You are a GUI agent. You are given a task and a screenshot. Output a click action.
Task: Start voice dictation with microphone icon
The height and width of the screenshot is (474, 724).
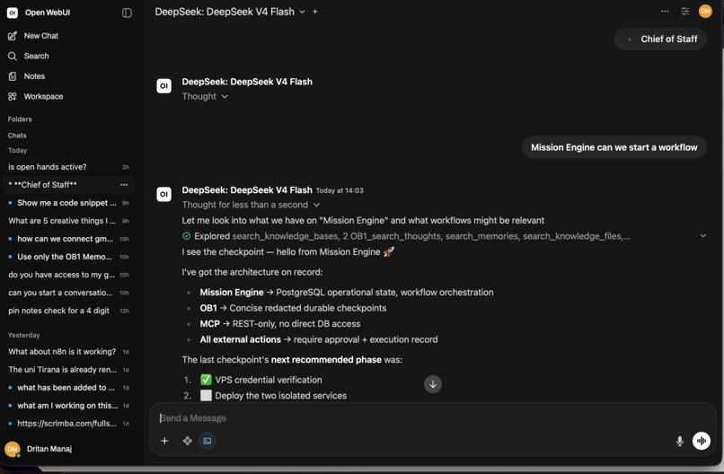(680, 441)
